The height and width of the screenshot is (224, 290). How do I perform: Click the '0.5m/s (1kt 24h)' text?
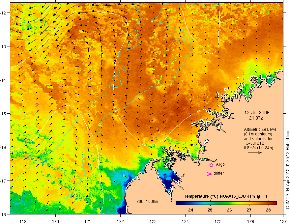click(x=259, y=148)
